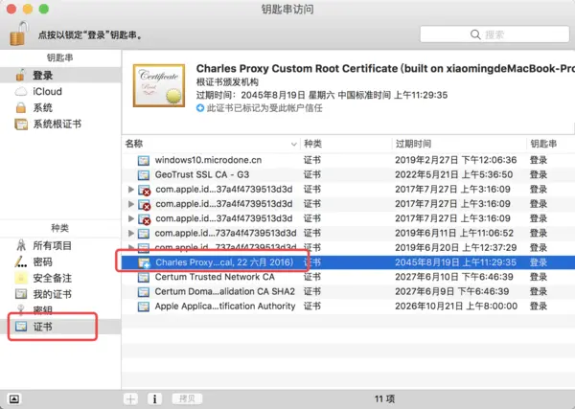Select the 登录 keychain in the sidebar
575x409 pixels.
coord(60,75)
